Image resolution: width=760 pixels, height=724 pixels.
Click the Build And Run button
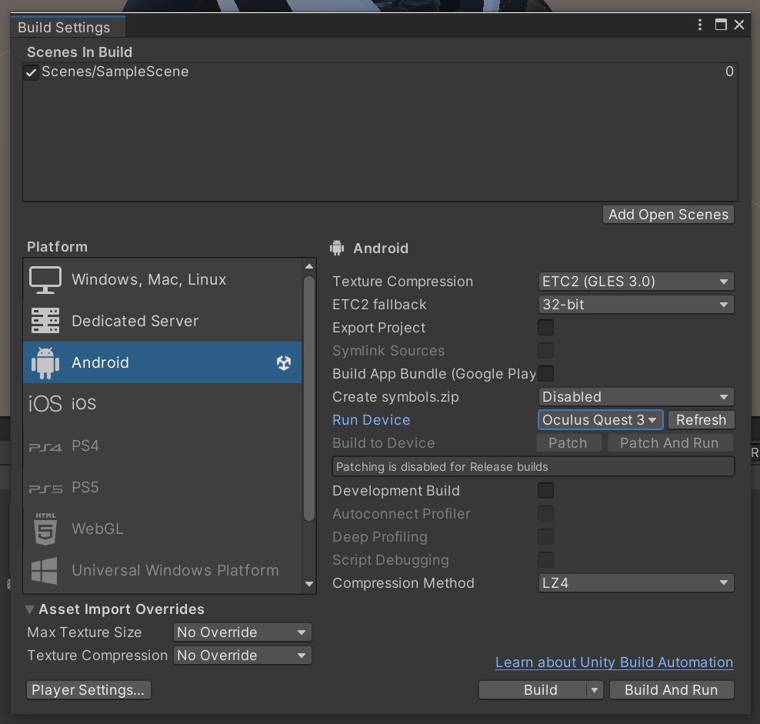tap(672, 690)
